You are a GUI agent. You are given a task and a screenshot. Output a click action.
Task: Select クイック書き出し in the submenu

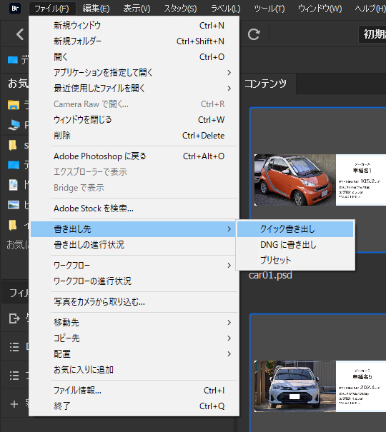pyautogui.click(x=295, y=229)
